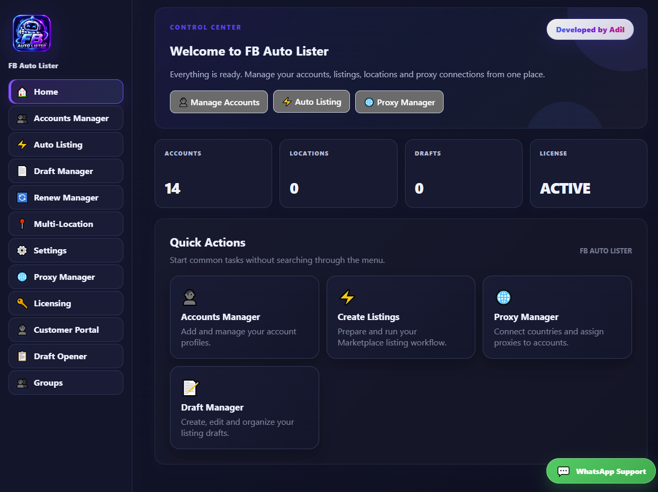Click the Drafts stat card
The height and width of the screenshot is (492, 658).
tap(464, 174)
